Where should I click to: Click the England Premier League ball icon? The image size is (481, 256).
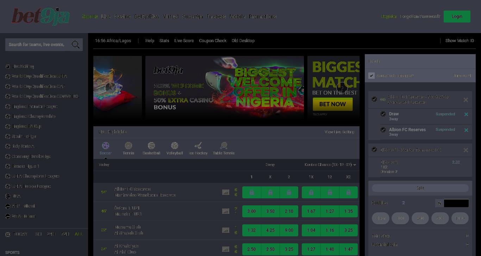pos(8,107)
